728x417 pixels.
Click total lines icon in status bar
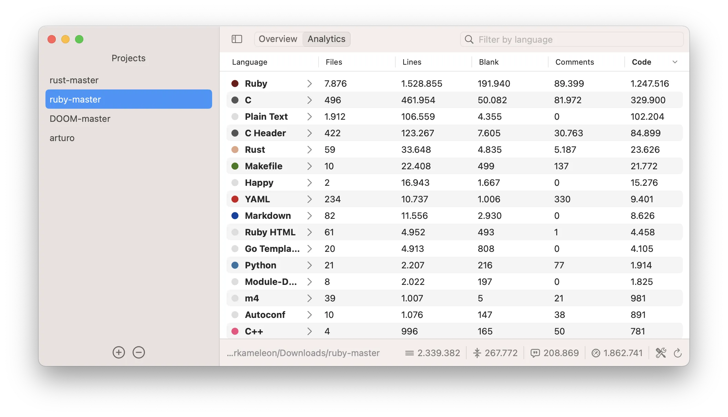409,353
